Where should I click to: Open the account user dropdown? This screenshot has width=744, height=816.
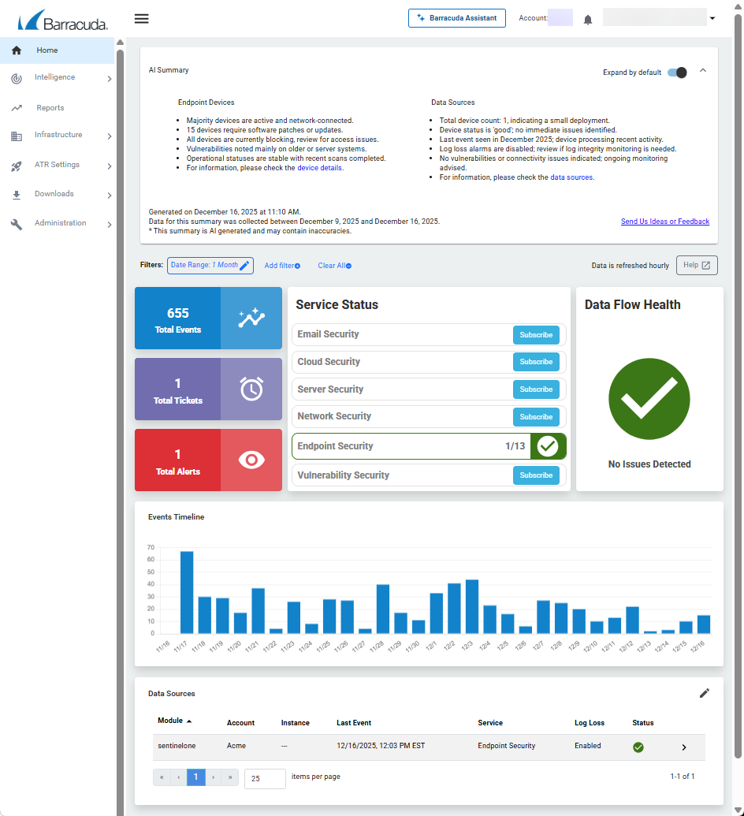coord(712,18)
